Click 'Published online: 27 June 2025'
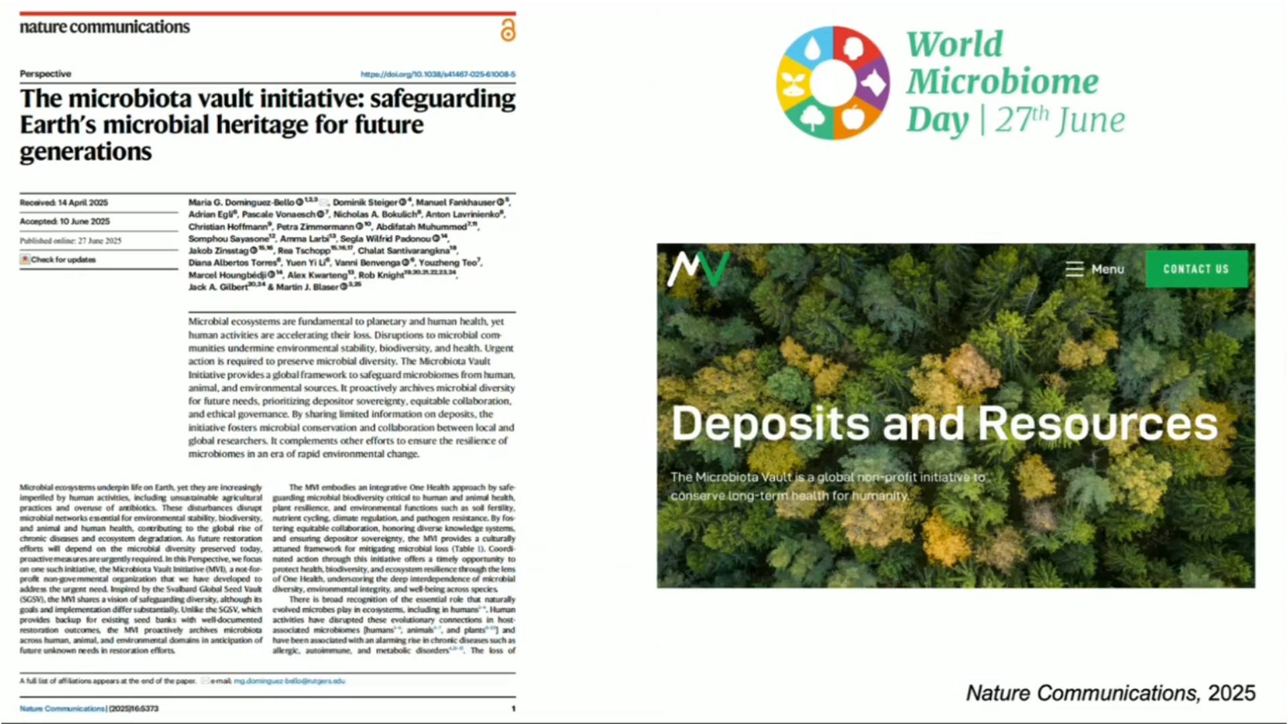1288x724 pixels. 70,241
